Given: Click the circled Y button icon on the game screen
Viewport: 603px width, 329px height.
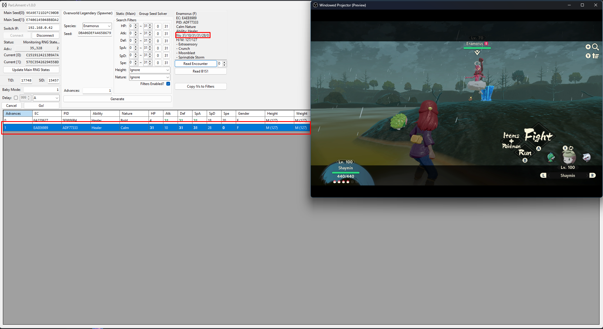Looking at the screenshot, I should click(x=588, y=56).
